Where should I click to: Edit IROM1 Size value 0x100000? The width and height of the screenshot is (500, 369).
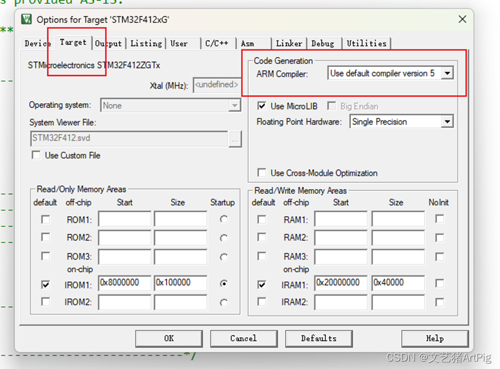[180, 283]
